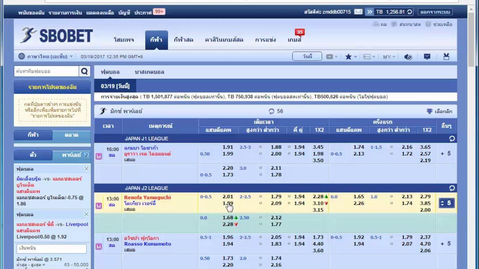The width and height of the screenshot is (479, 269).
Task: Click the logout button
Action: [x=435, y=12]
